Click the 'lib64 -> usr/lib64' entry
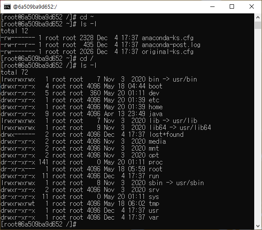The image size is (262, 230). pos(180,128)
